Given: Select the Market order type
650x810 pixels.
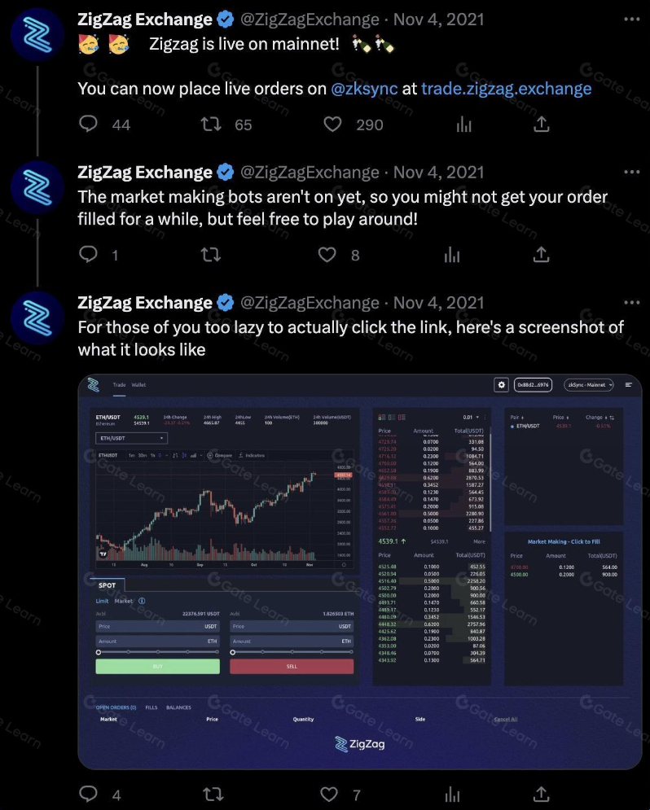Looking at the screenshot, I should tap(123, 601).
